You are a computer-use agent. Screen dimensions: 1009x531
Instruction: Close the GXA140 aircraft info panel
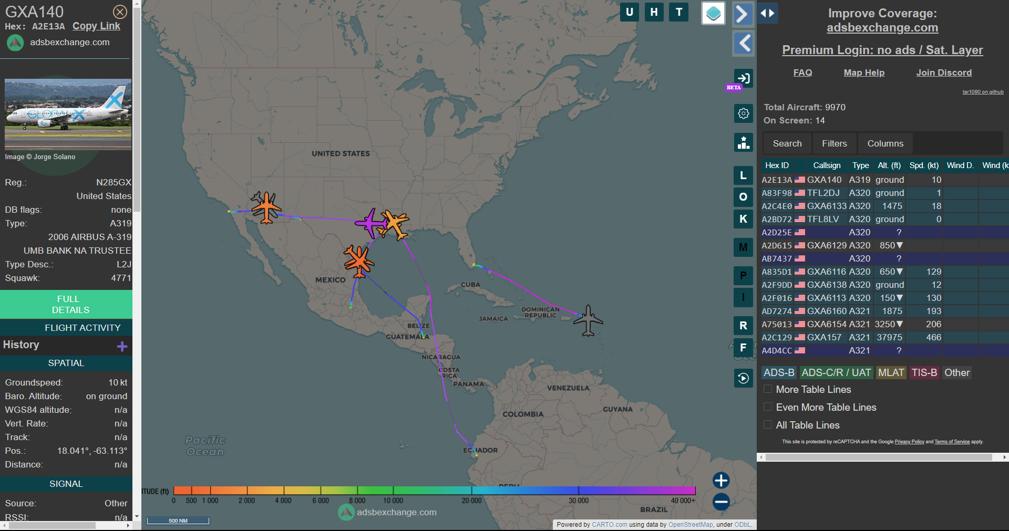pyautogui.click(x=120, y=12)
